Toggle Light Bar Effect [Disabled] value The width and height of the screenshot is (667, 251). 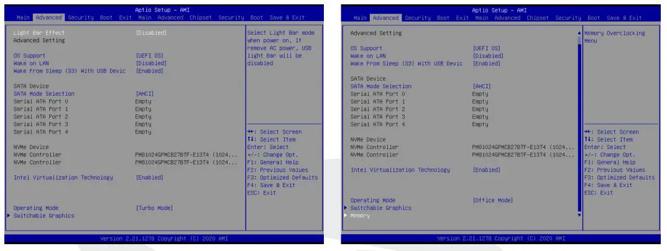151,32
